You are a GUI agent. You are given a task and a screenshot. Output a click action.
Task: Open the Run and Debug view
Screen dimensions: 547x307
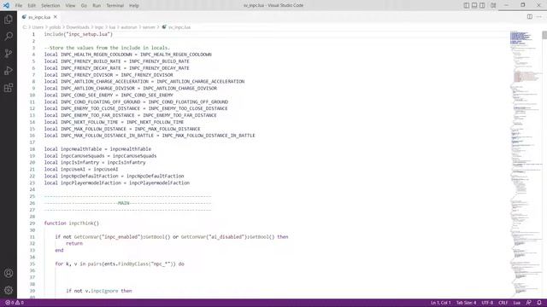9,70
